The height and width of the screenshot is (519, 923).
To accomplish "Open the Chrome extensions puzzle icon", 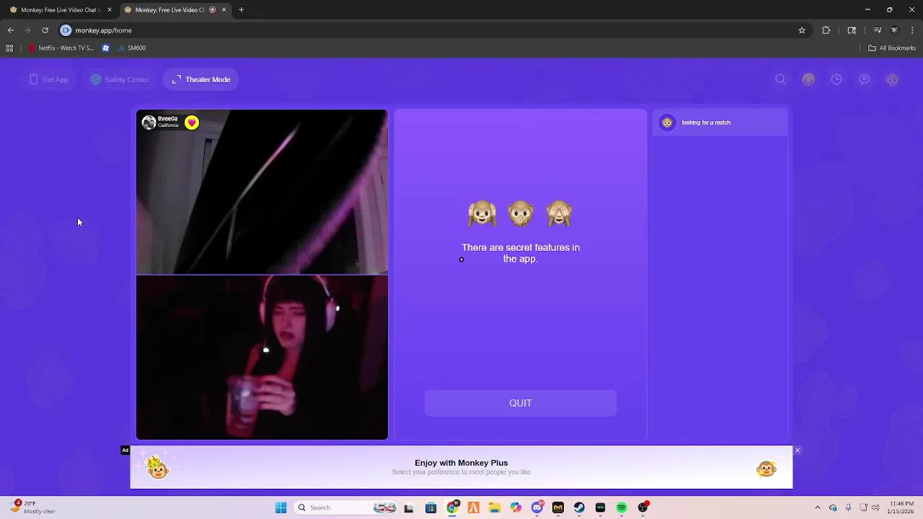I will [x=826, y=30].
